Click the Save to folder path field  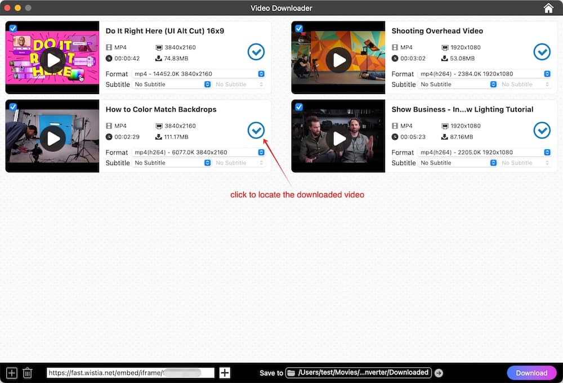(x=358, y=372)
